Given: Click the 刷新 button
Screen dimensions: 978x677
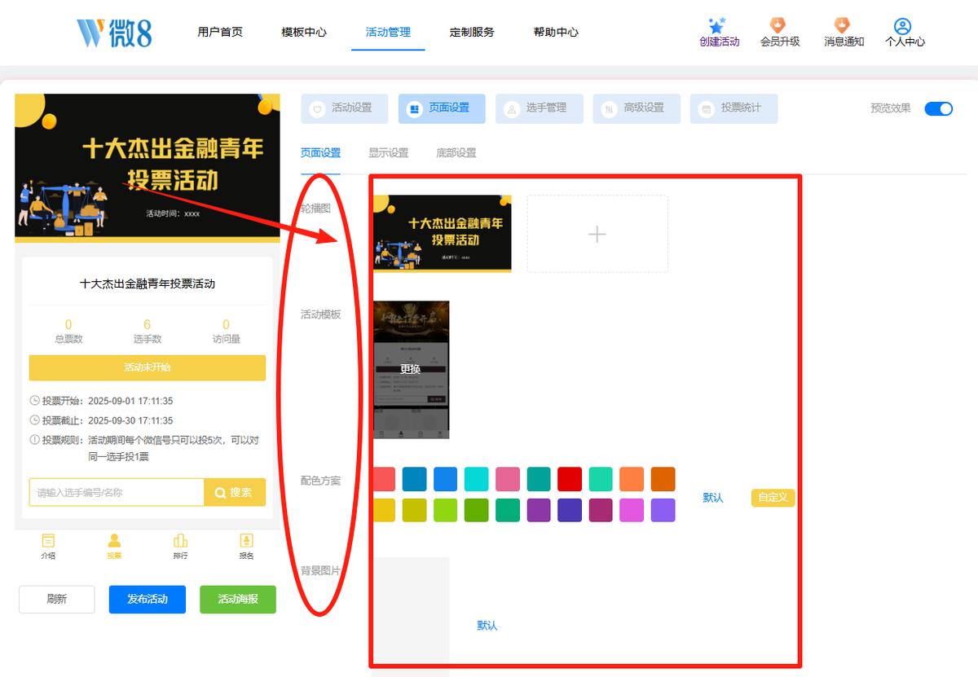Looking at the screenshot, I should [x=57, y=599].
